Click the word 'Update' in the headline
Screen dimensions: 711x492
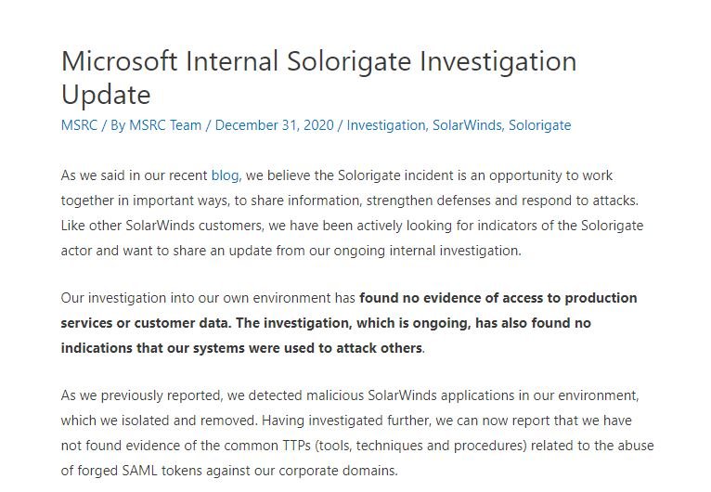coord(106,95)
